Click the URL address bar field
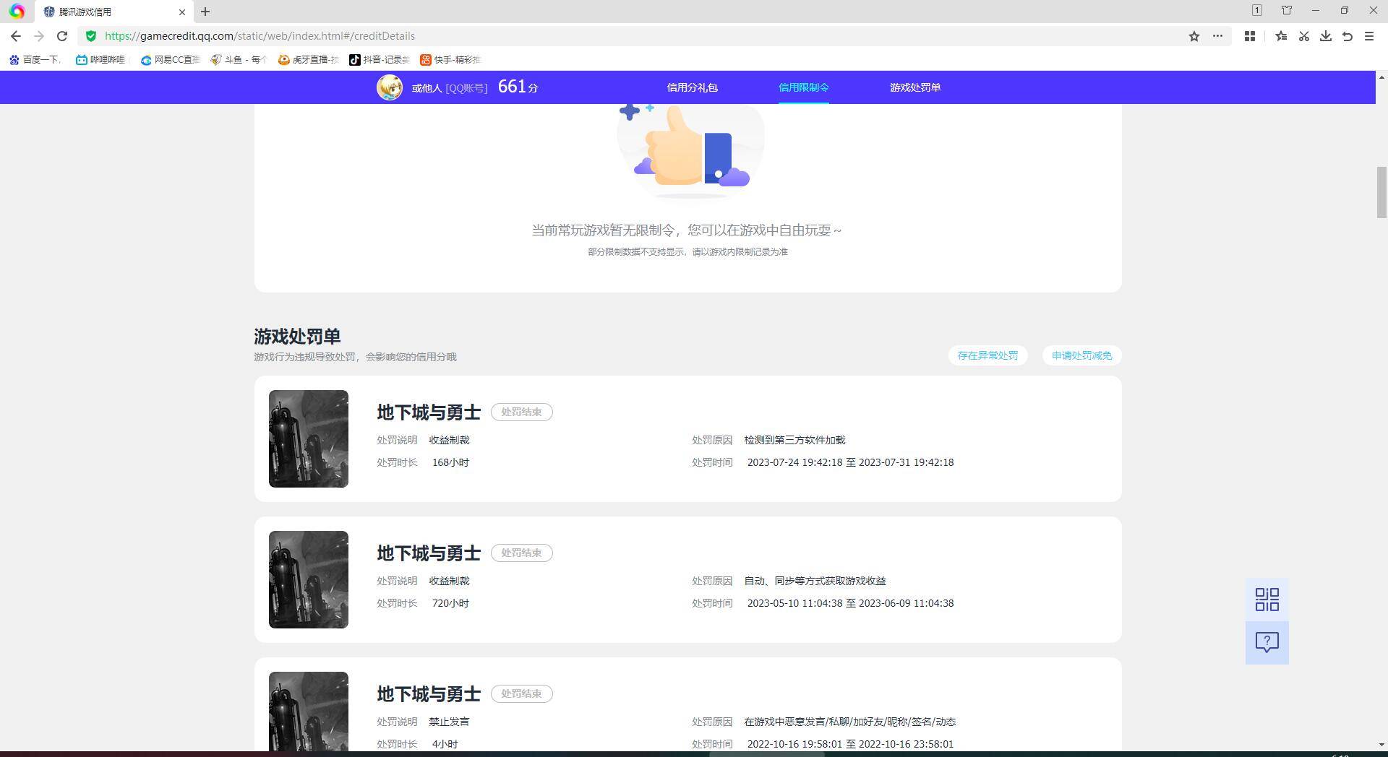 (578, 36)
